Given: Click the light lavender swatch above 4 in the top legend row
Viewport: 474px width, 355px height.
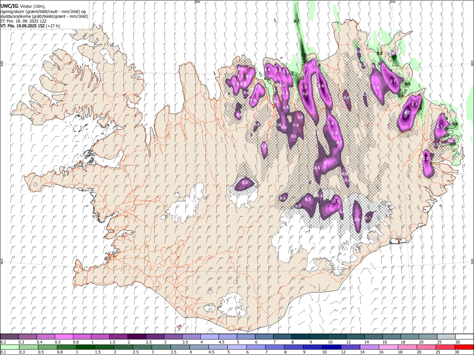Looking at the screenshot, I should [x=209, y=337].
